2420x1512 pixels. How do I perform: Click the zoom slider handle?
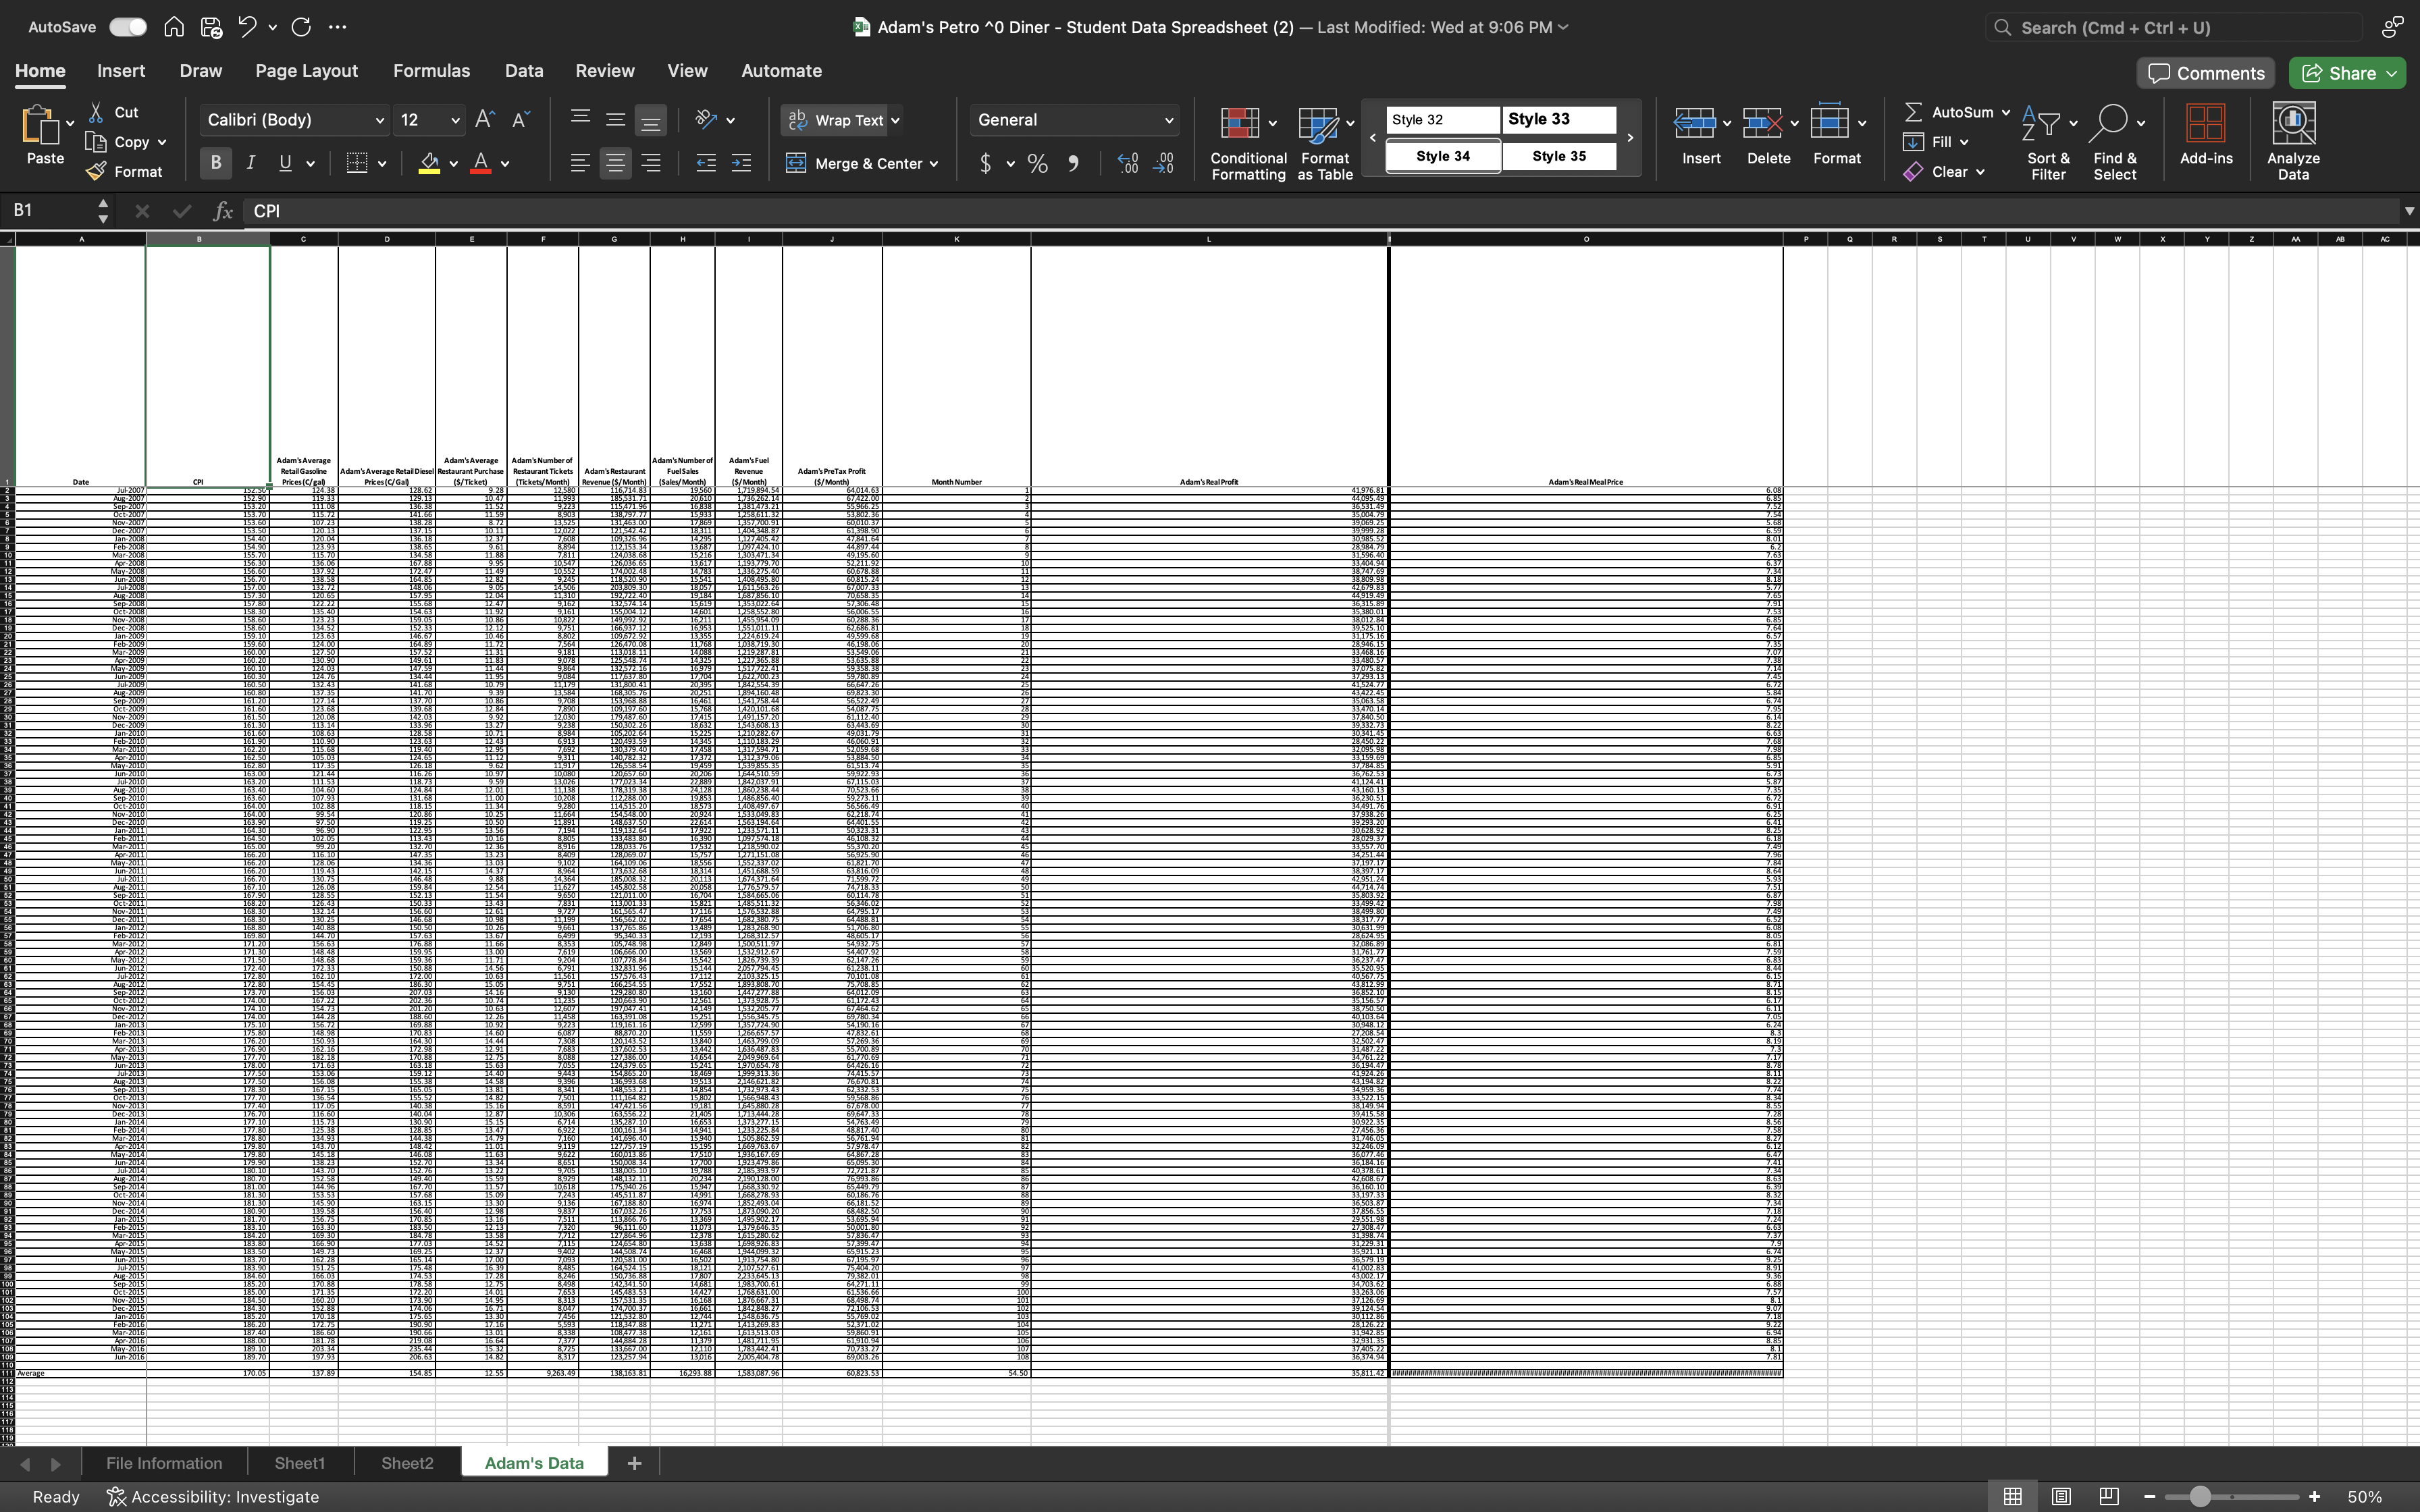(2199, 1497)
